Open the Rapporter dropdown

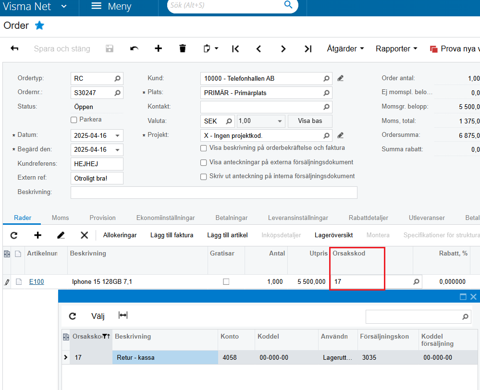point(396,49)
